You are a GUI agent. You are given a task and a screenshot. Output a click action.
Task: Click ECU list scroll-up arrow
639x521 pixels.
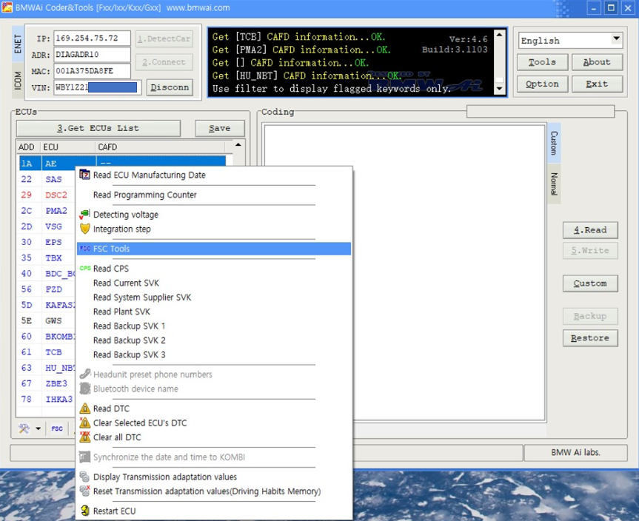pyautogui.click(x=238, y=145)
